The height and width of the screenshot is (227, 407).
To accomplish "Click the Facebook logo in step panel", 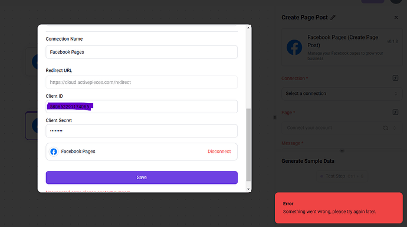I will (x=294, y=48).
